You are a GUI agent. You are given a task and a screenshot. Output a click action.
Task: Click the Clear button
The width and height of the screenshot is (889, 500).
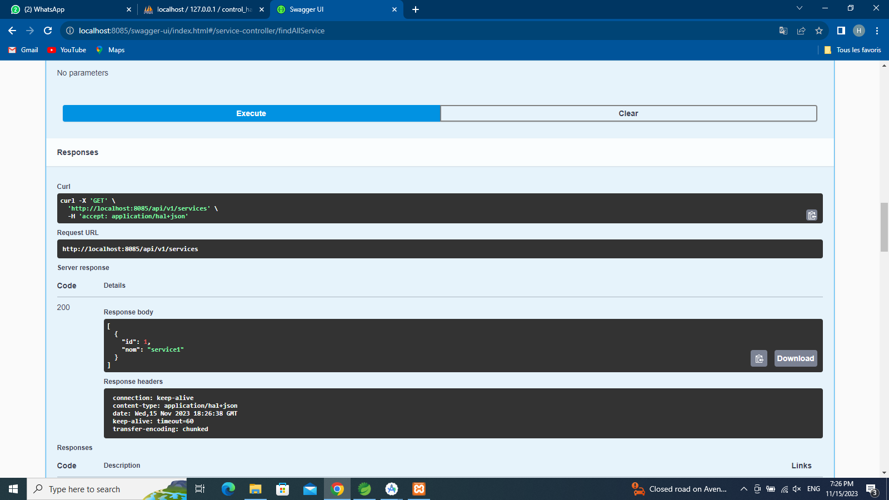click(628, 113)
